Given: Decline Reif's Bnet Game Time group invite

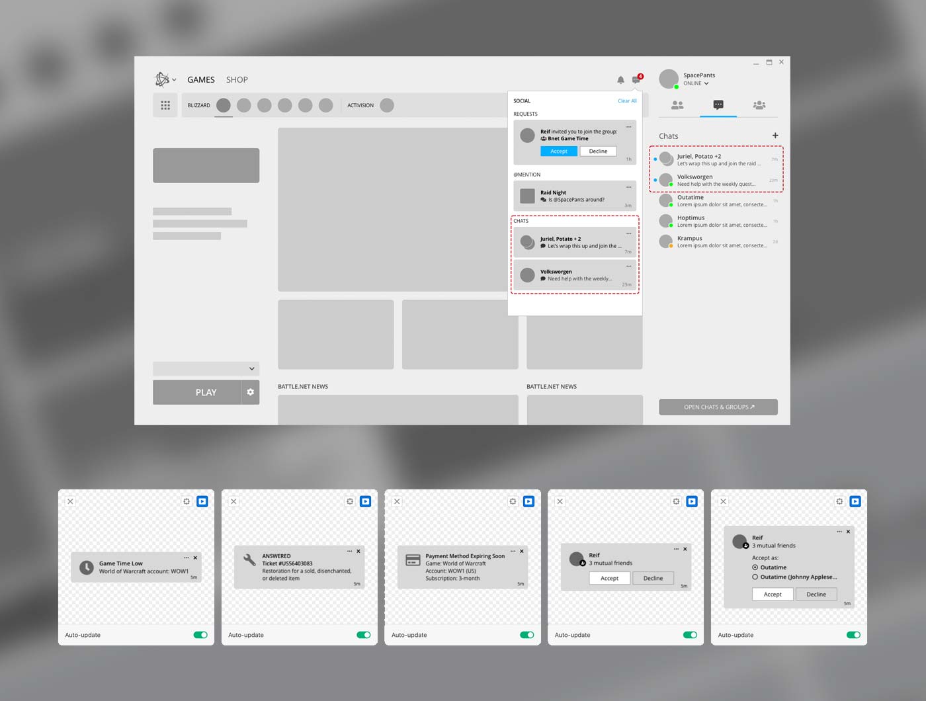Looking at the screenshot, I should click(598, 151).
